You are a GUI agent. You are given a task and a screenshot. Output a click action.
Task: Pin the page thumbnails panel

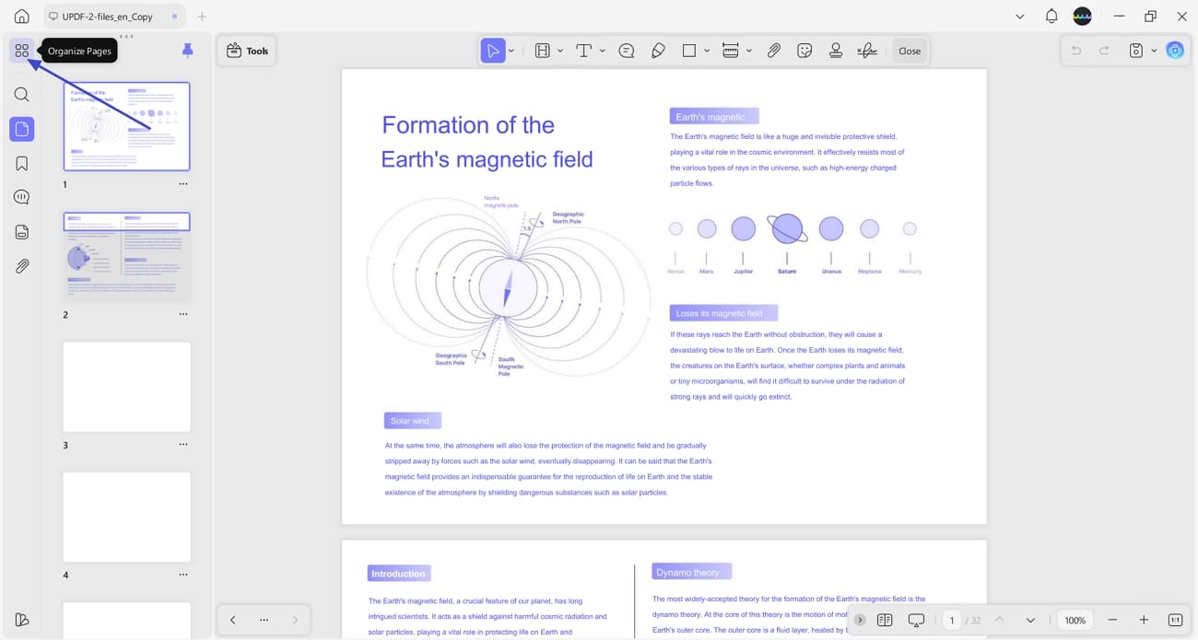(187, 51)
